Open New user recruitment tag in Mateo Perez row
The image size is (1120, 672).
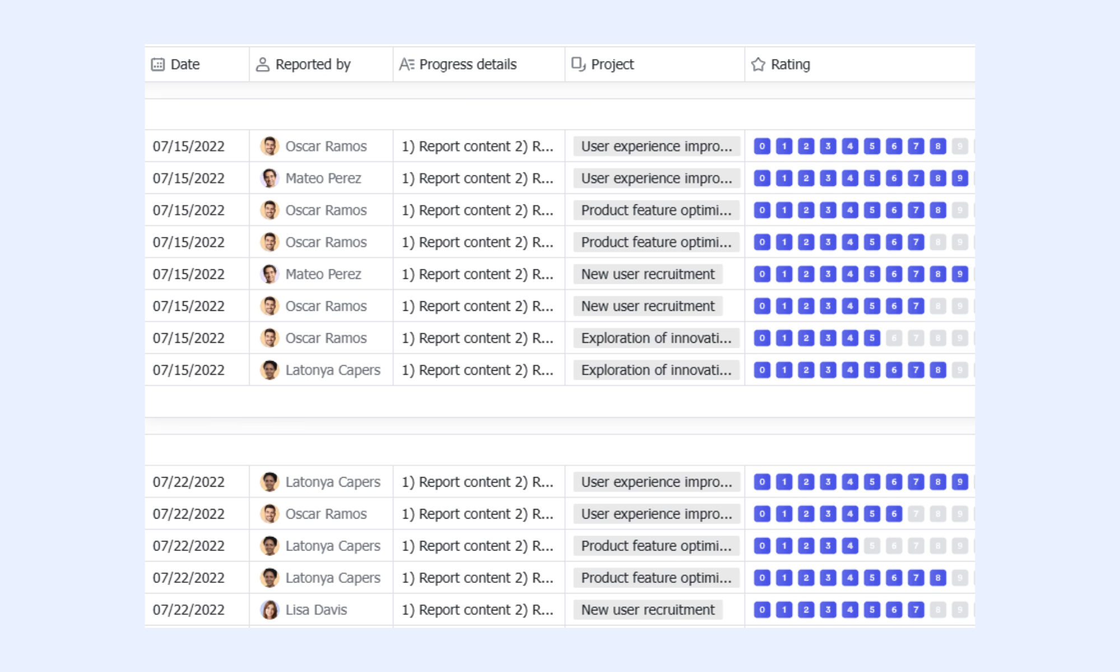(x=648, y=274)
